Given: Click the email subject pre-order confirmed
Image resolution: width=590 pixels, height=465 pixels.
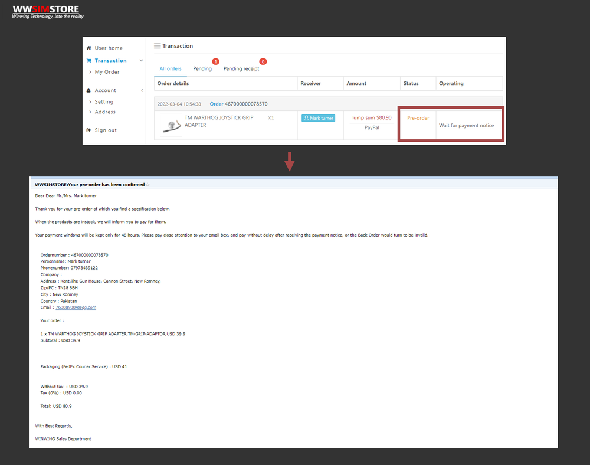Looking at the screenshot, I should (90, 184).
